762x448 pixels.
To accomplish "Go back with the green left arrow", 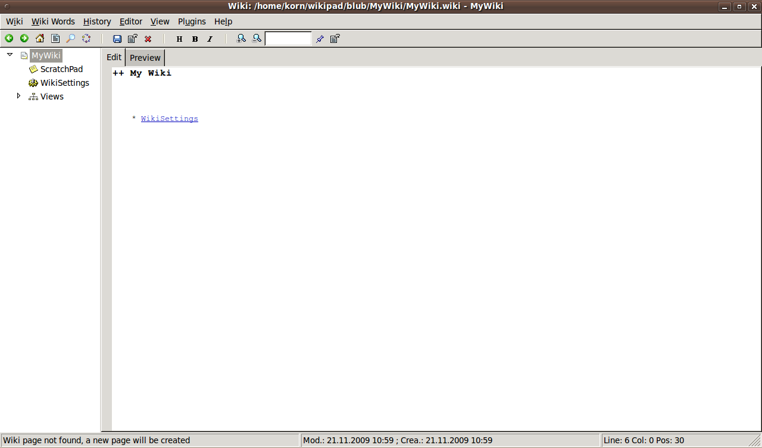I will coord(9,39).
